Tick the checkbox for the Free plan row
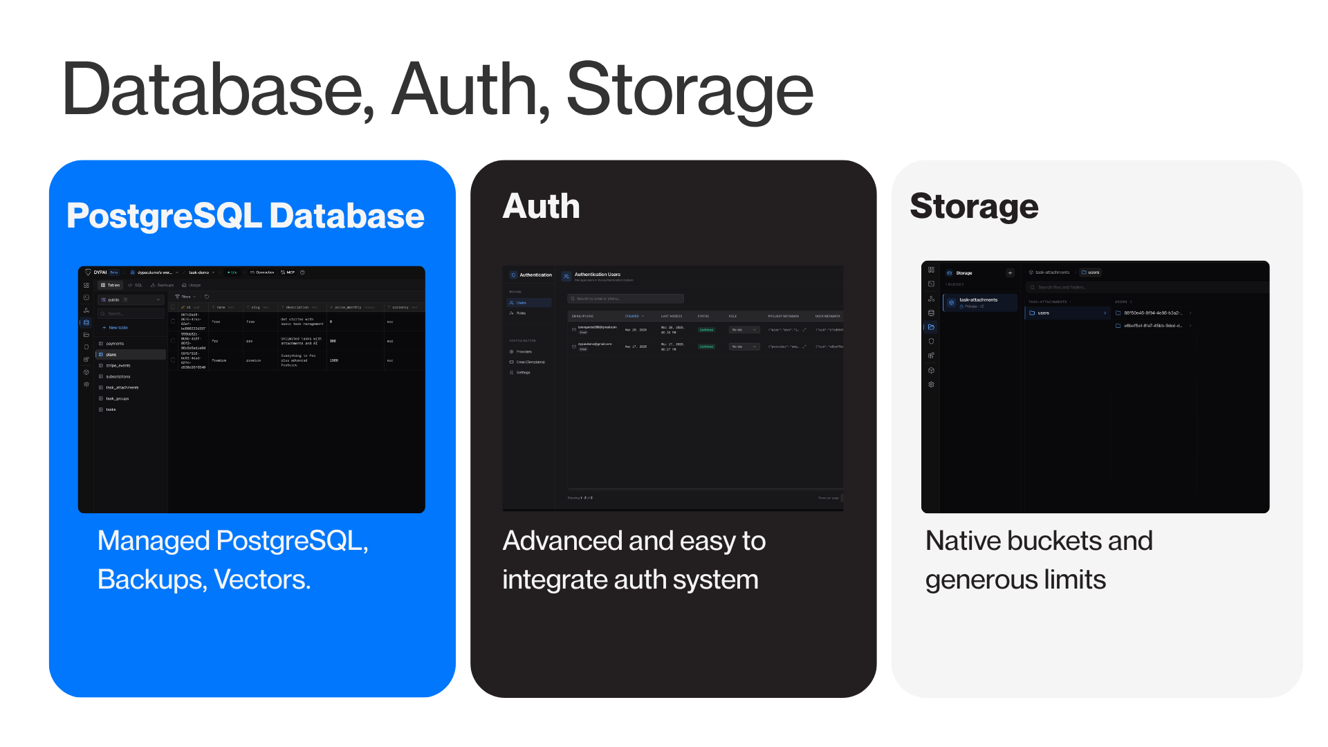1328x747 pixels. pyautogui.click(x=173, y=322)
